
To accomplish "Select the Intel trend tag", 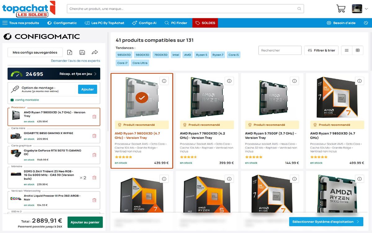I will 176,55.
